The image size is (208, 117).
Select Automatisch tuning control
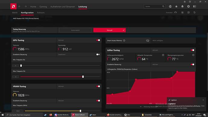click(75, 30)
